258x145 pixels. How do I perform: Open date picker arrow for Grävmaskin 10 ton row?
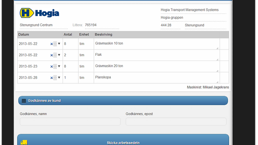coord(59,44)
